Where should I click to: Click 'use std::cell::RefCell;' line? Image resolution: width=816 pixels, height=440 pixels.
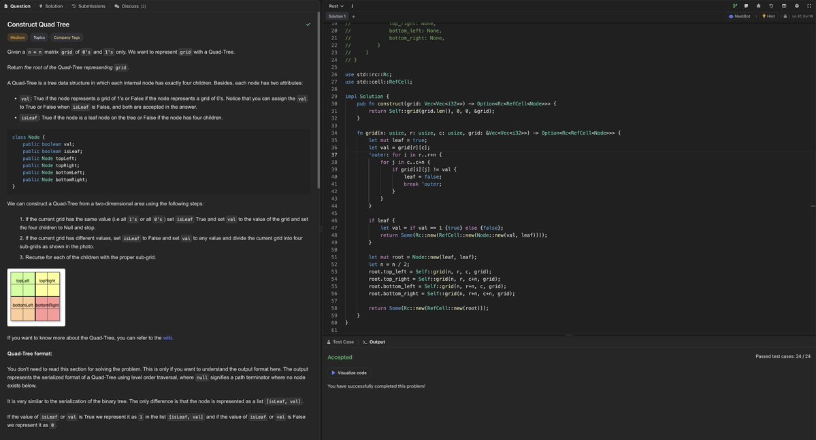click(x=378, y=82)
